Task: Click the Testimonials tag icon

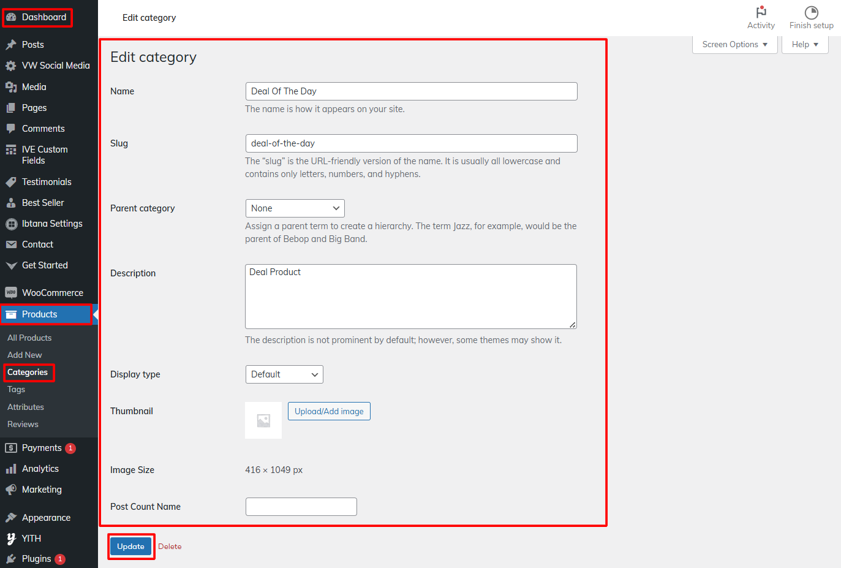Action: (11, 182)
